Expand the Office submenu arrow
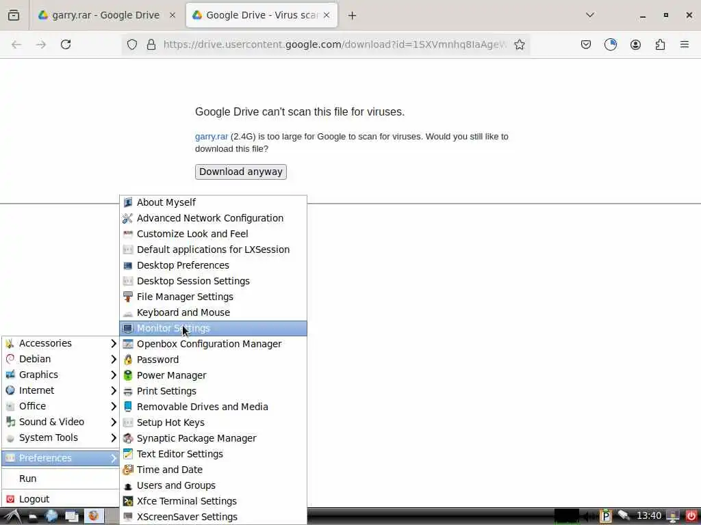 113,406
